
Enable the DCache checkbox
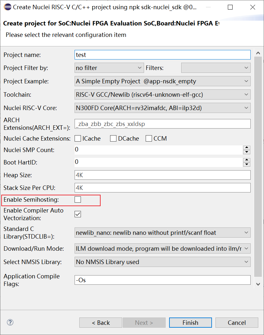[113, 138]
